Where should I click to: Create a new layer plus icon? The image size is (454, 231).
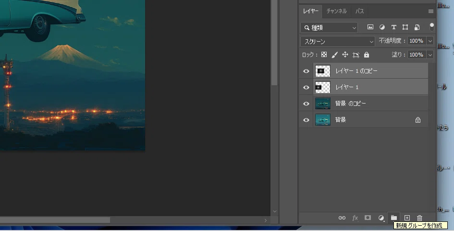point(407,218)
